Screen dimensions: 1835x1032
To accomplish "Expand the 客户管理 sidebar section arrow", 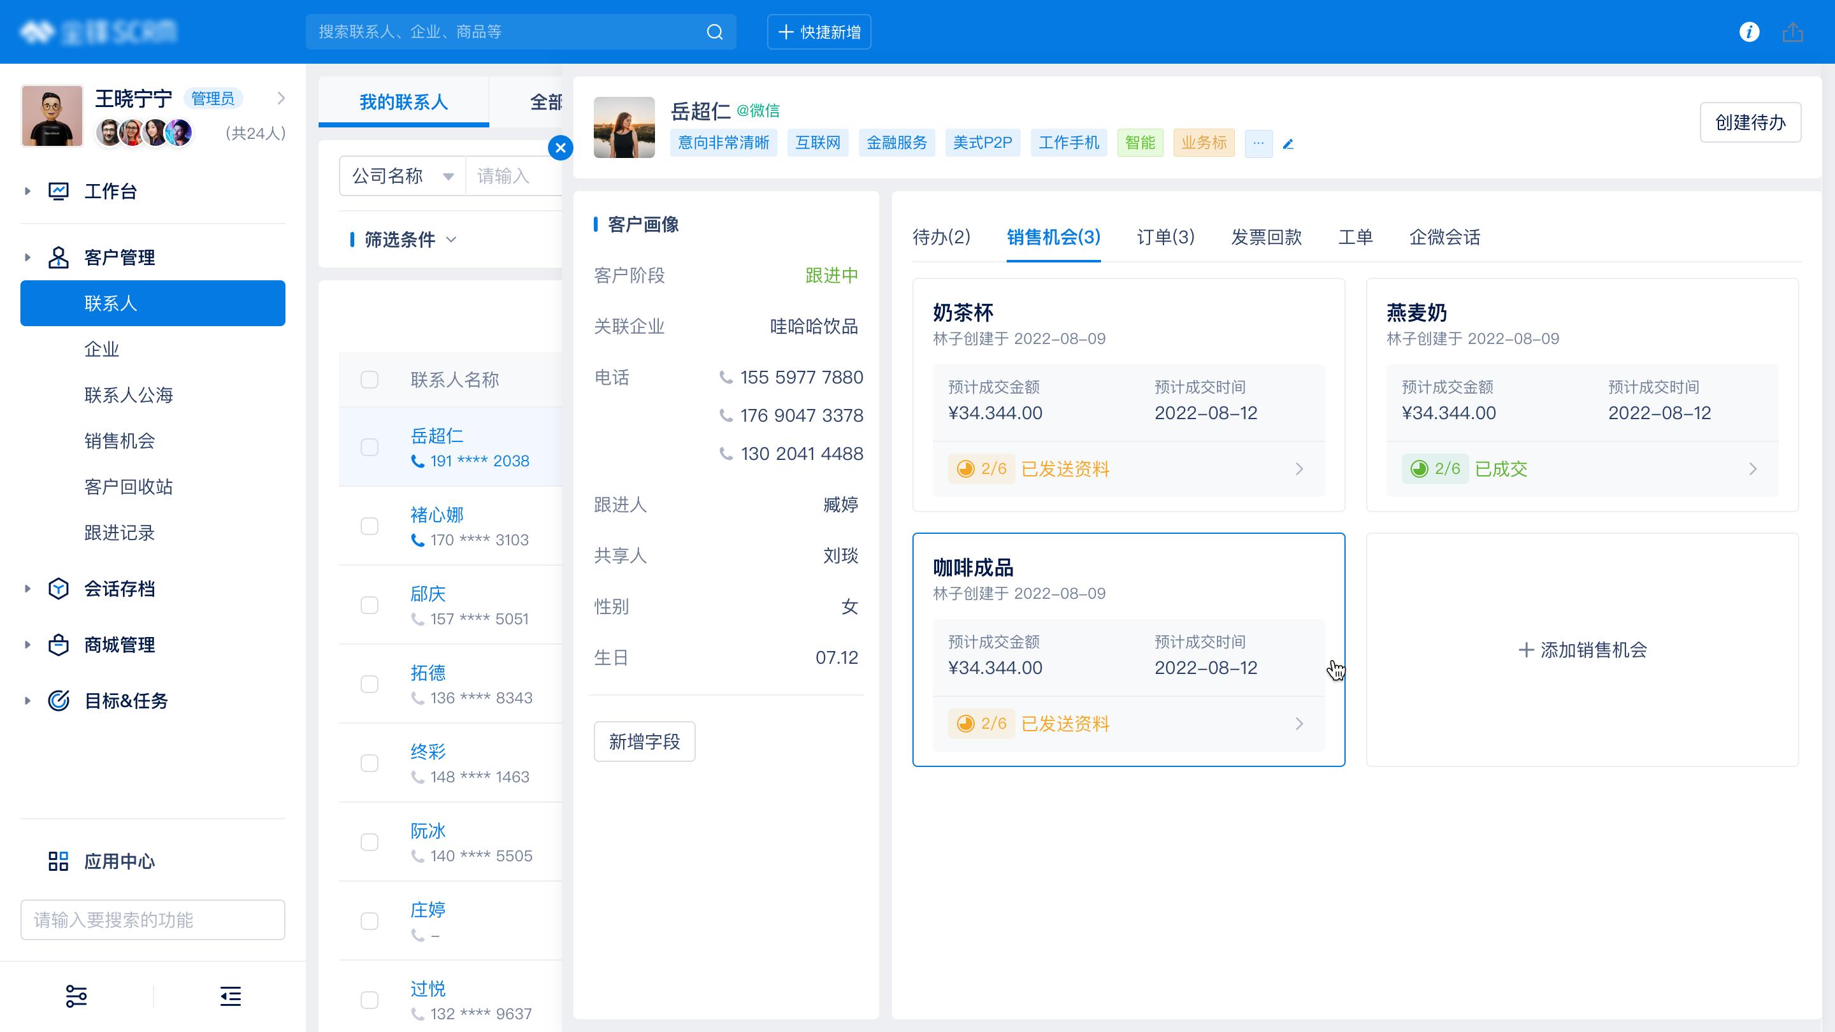I will tap(28, 257).
